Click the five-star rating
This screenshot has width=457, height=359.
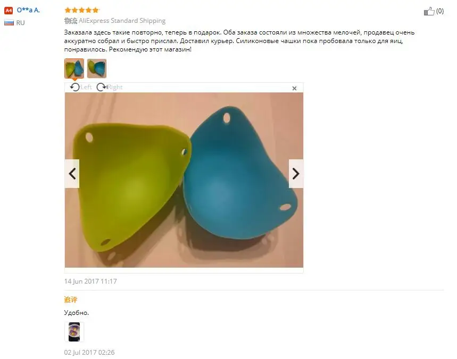tap(82, 10)
